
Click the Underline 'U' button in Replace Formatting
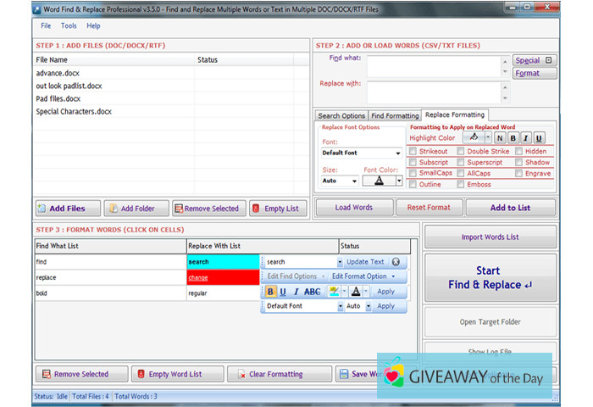[540, 138]
